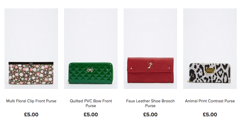Open Faux Leather Shoe Brooch Purse link
This screenshot has width=246, height=125.
[150, 103]
